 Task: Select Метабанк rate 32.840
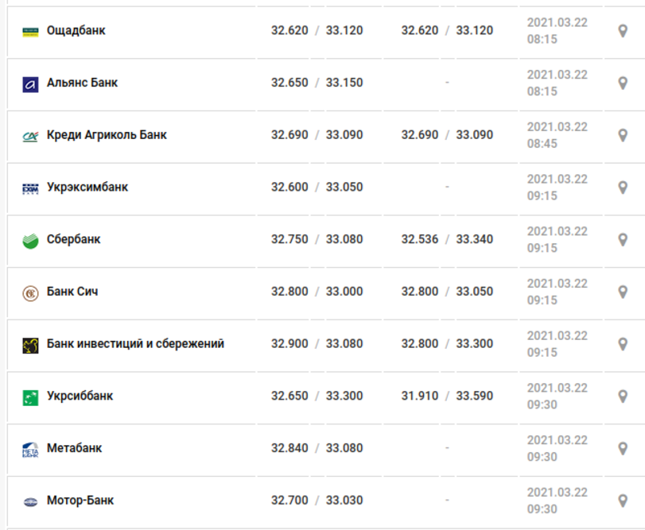[289, 448]
